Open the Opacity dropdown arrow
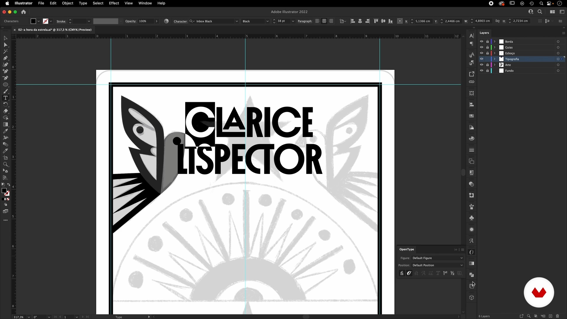The image size is (567, 319). pyautogui.click(x=157, y=21)
